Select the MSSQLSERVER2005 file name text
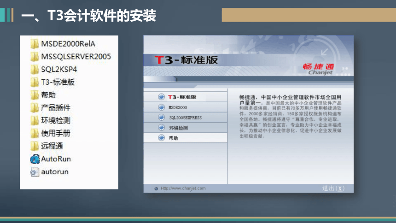Screen dimensions: 396x223 point(76,56)
